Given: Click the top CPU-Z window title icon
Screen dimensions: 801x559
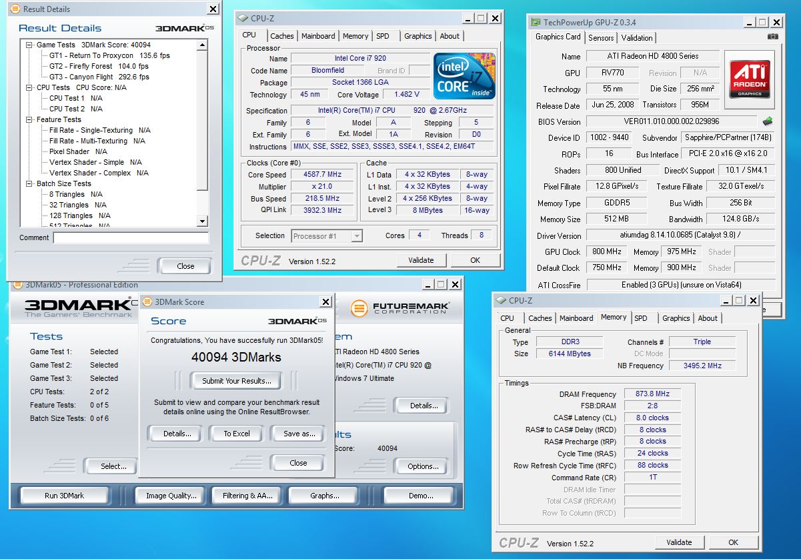Looking at the screenshot, I should click(x=243, y=19).
